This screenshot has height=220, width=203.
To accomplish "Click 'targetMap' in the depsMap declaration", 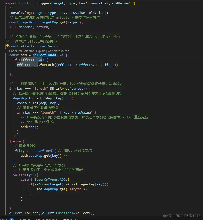I will coord(49,22).
